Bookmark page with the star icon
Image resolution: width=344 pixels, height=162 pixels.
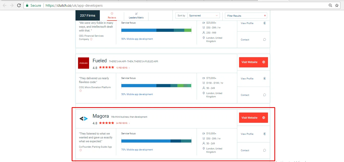click(337, 5)
